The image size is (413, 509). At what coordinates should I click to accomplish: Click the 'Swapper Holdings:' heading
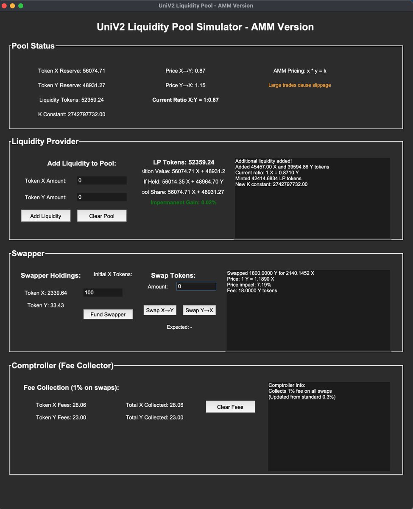point(51,276)
